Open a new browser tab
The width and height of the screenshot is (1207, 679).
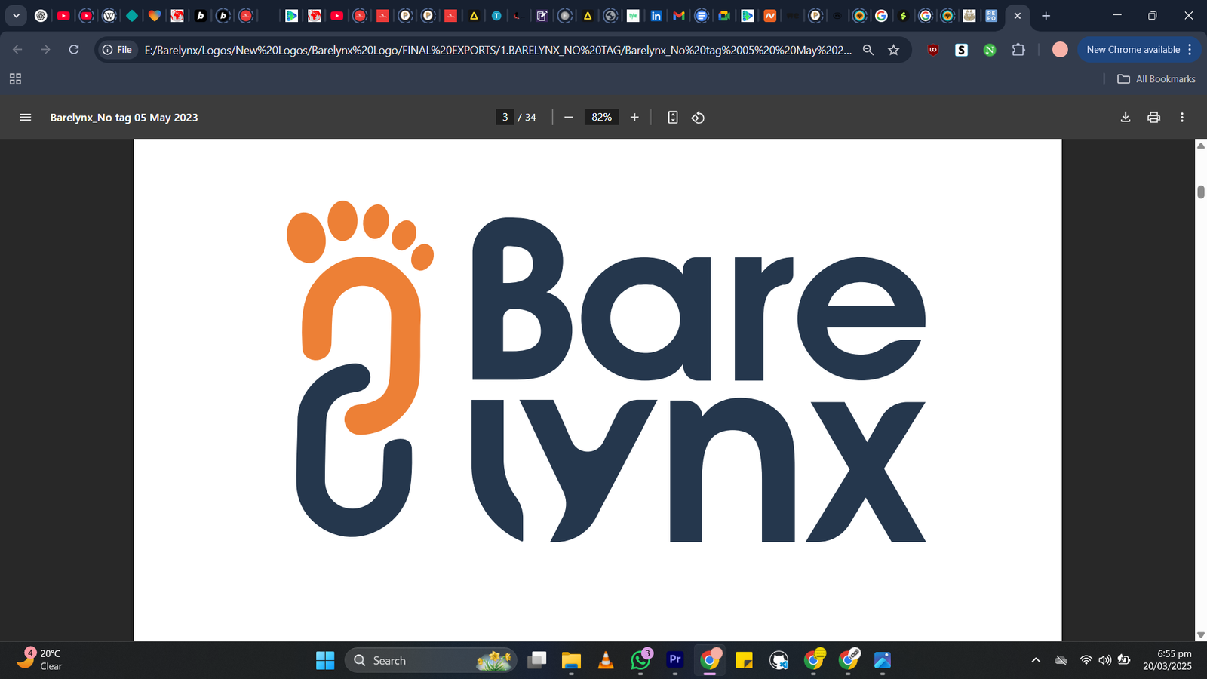pos(1046,15)
